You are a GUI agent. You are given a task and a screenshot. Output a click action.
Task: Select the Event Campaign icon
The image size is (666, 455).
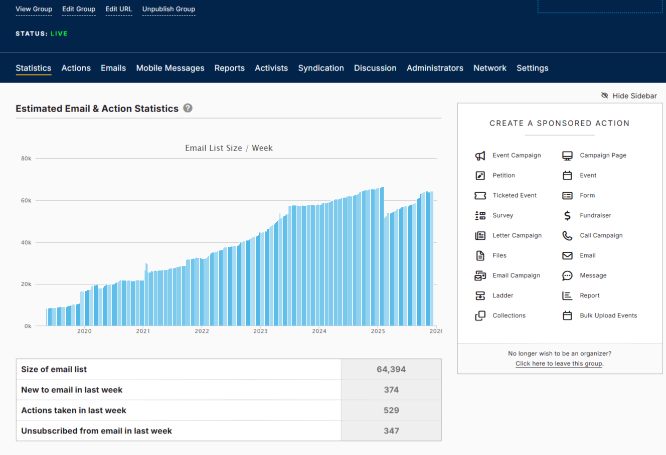[x=480, y=155]
